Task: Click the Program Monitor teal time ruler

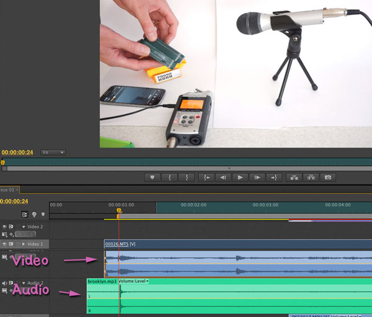Action: pos(187,161)
